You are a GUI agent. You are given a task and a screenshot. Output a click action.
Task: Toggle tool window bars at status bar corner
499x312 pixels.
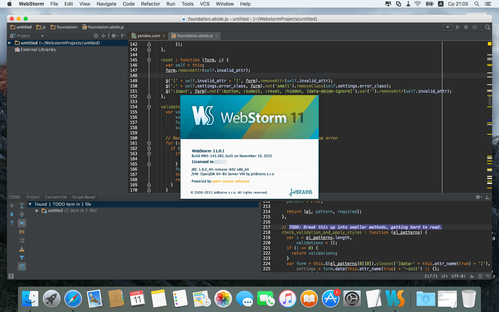[x=11, y=276]
